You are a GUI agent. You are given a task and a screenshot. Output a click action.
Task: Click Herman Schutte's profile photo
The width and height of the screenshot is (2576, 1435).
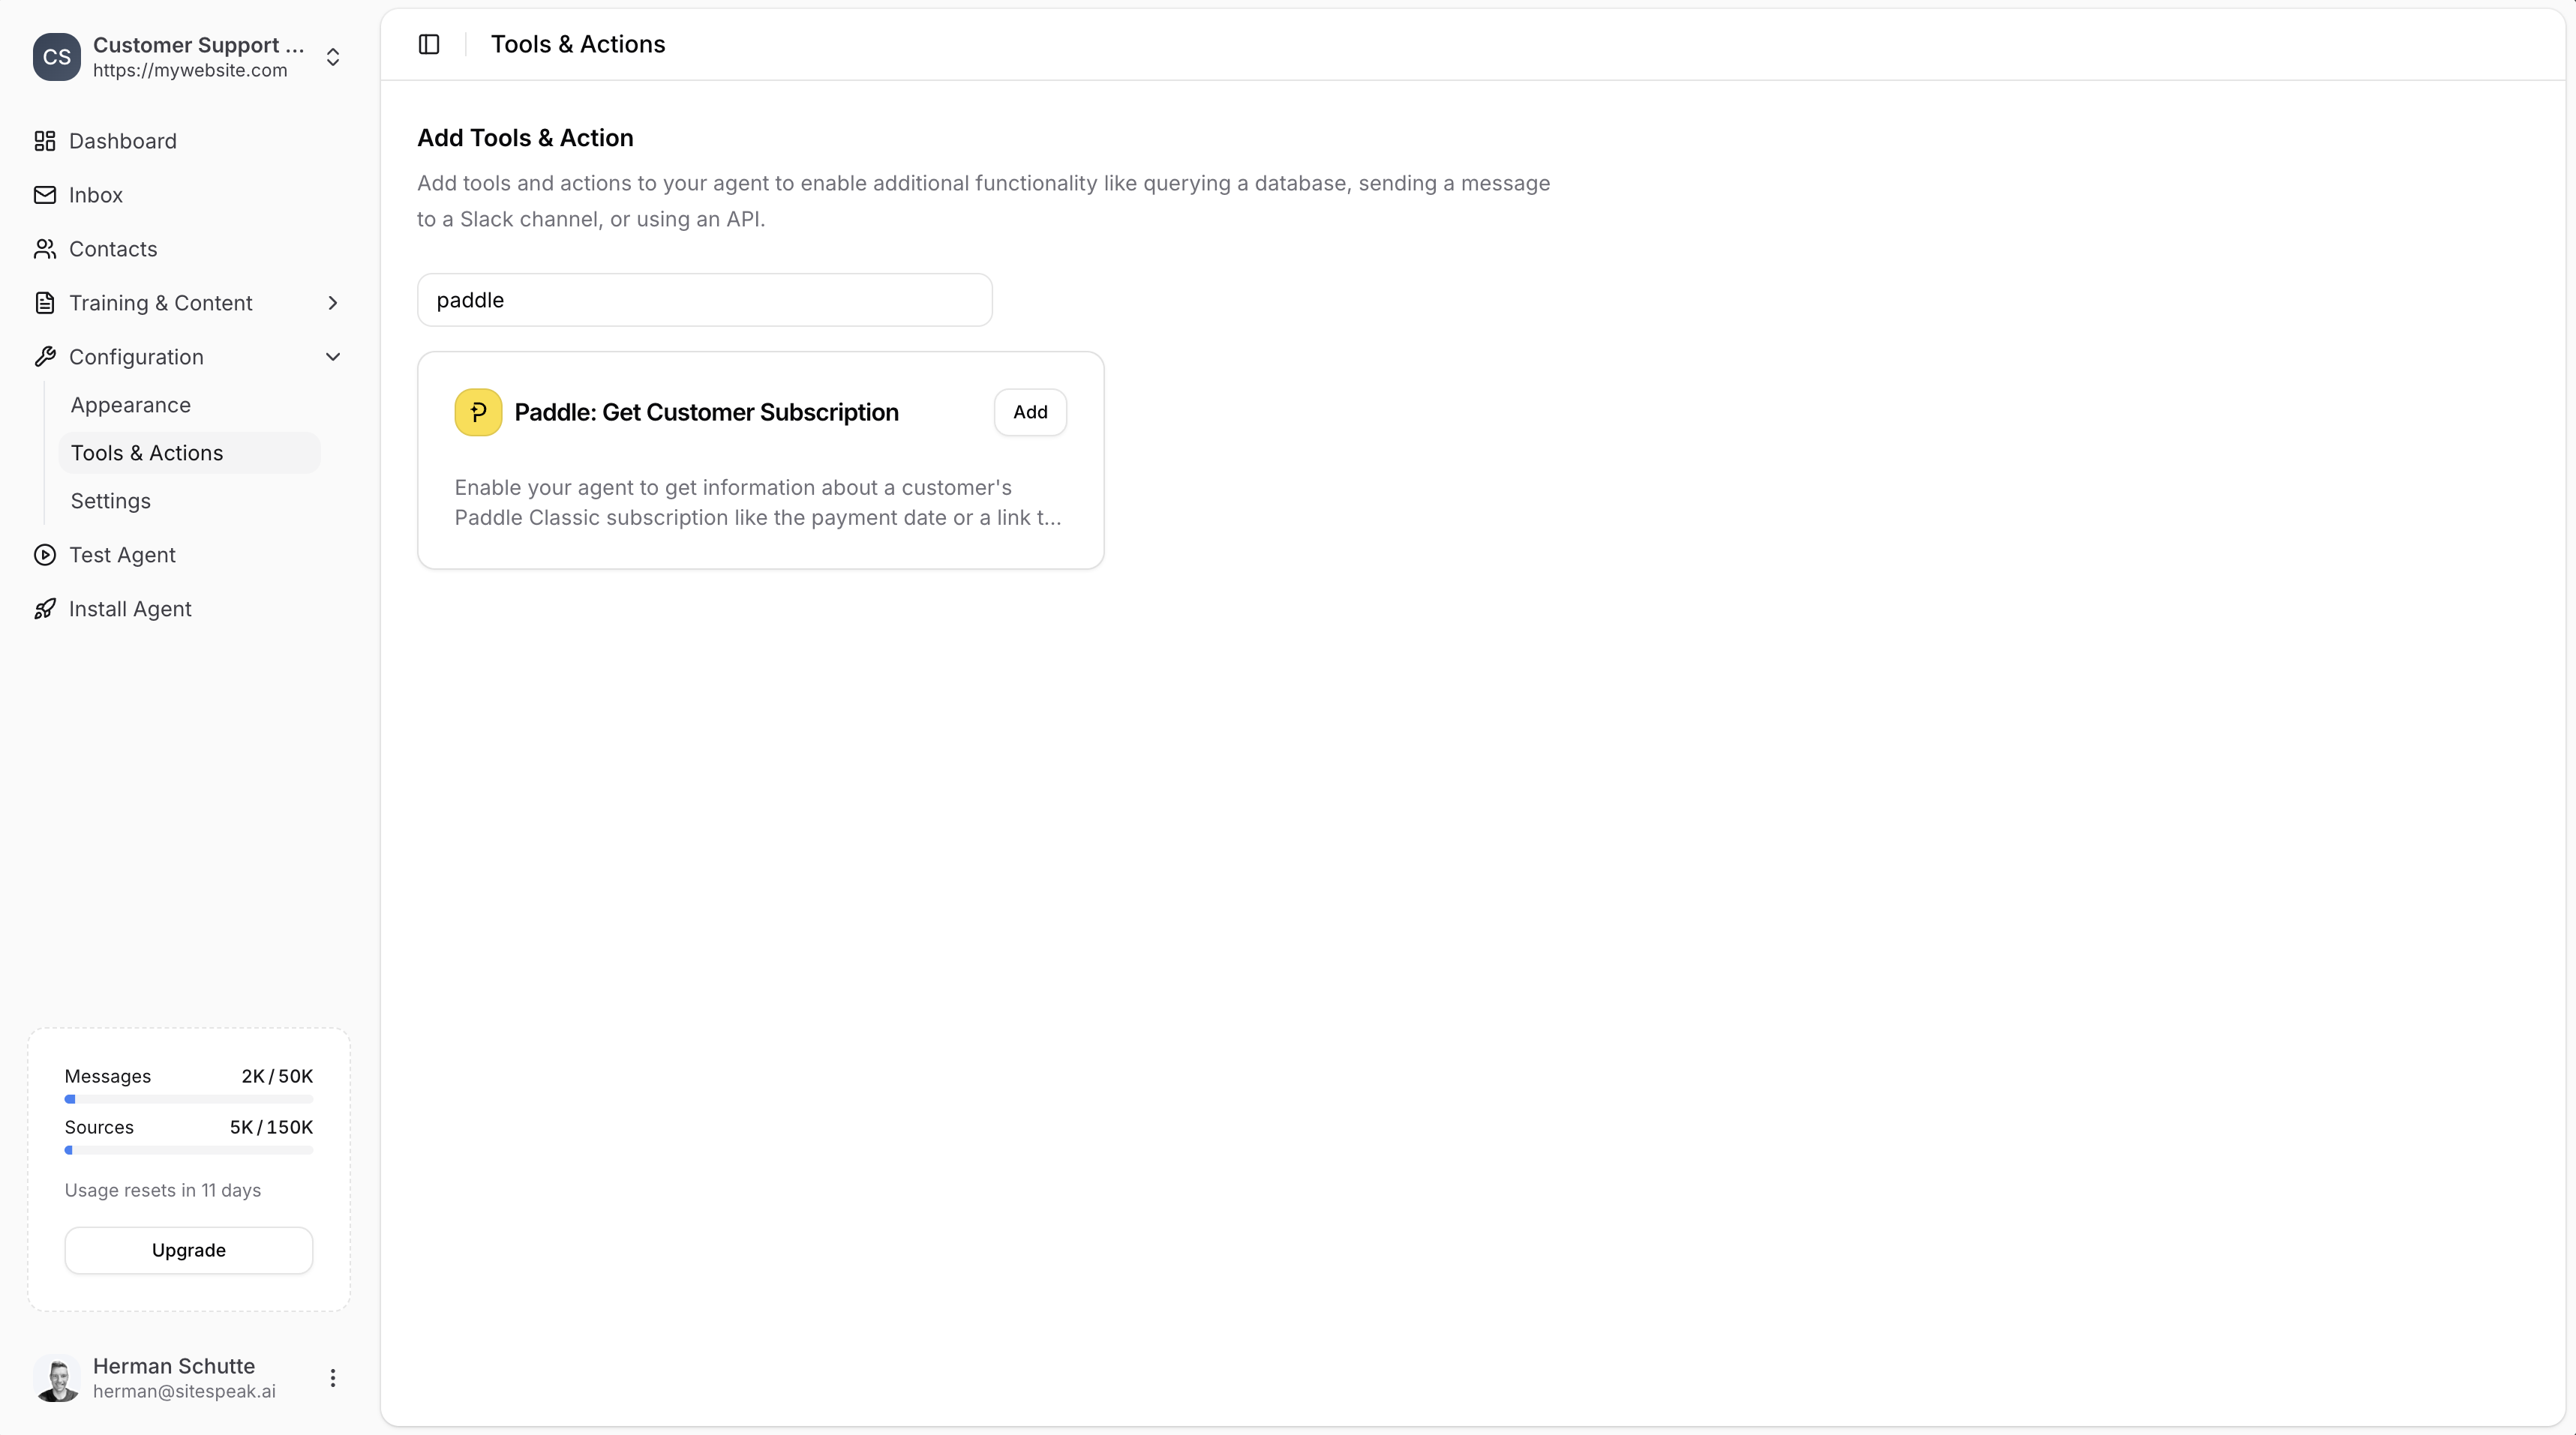57,1378
